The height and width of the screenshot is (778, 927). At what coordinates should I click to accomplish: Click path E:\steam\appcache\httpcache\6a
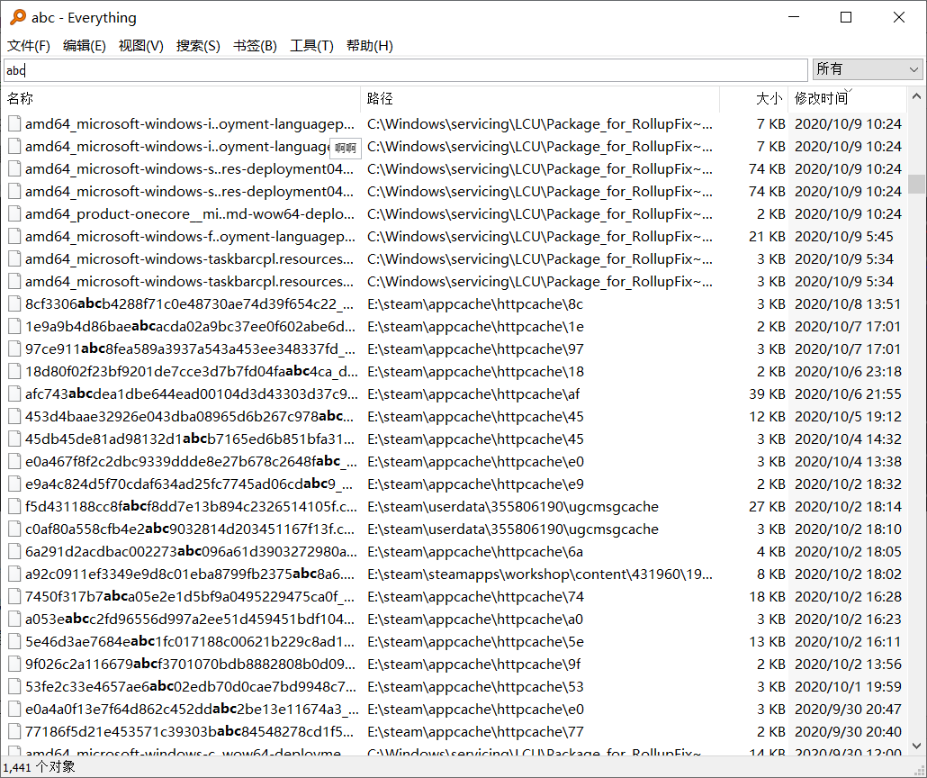point(474,551)
